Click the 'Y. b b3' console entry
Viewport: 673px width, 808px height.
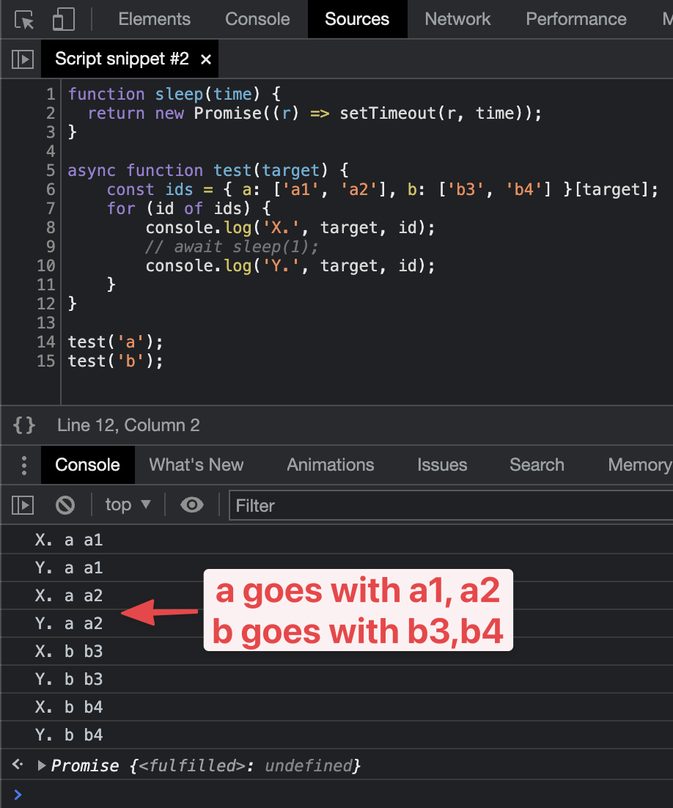[x=337, y=679]
